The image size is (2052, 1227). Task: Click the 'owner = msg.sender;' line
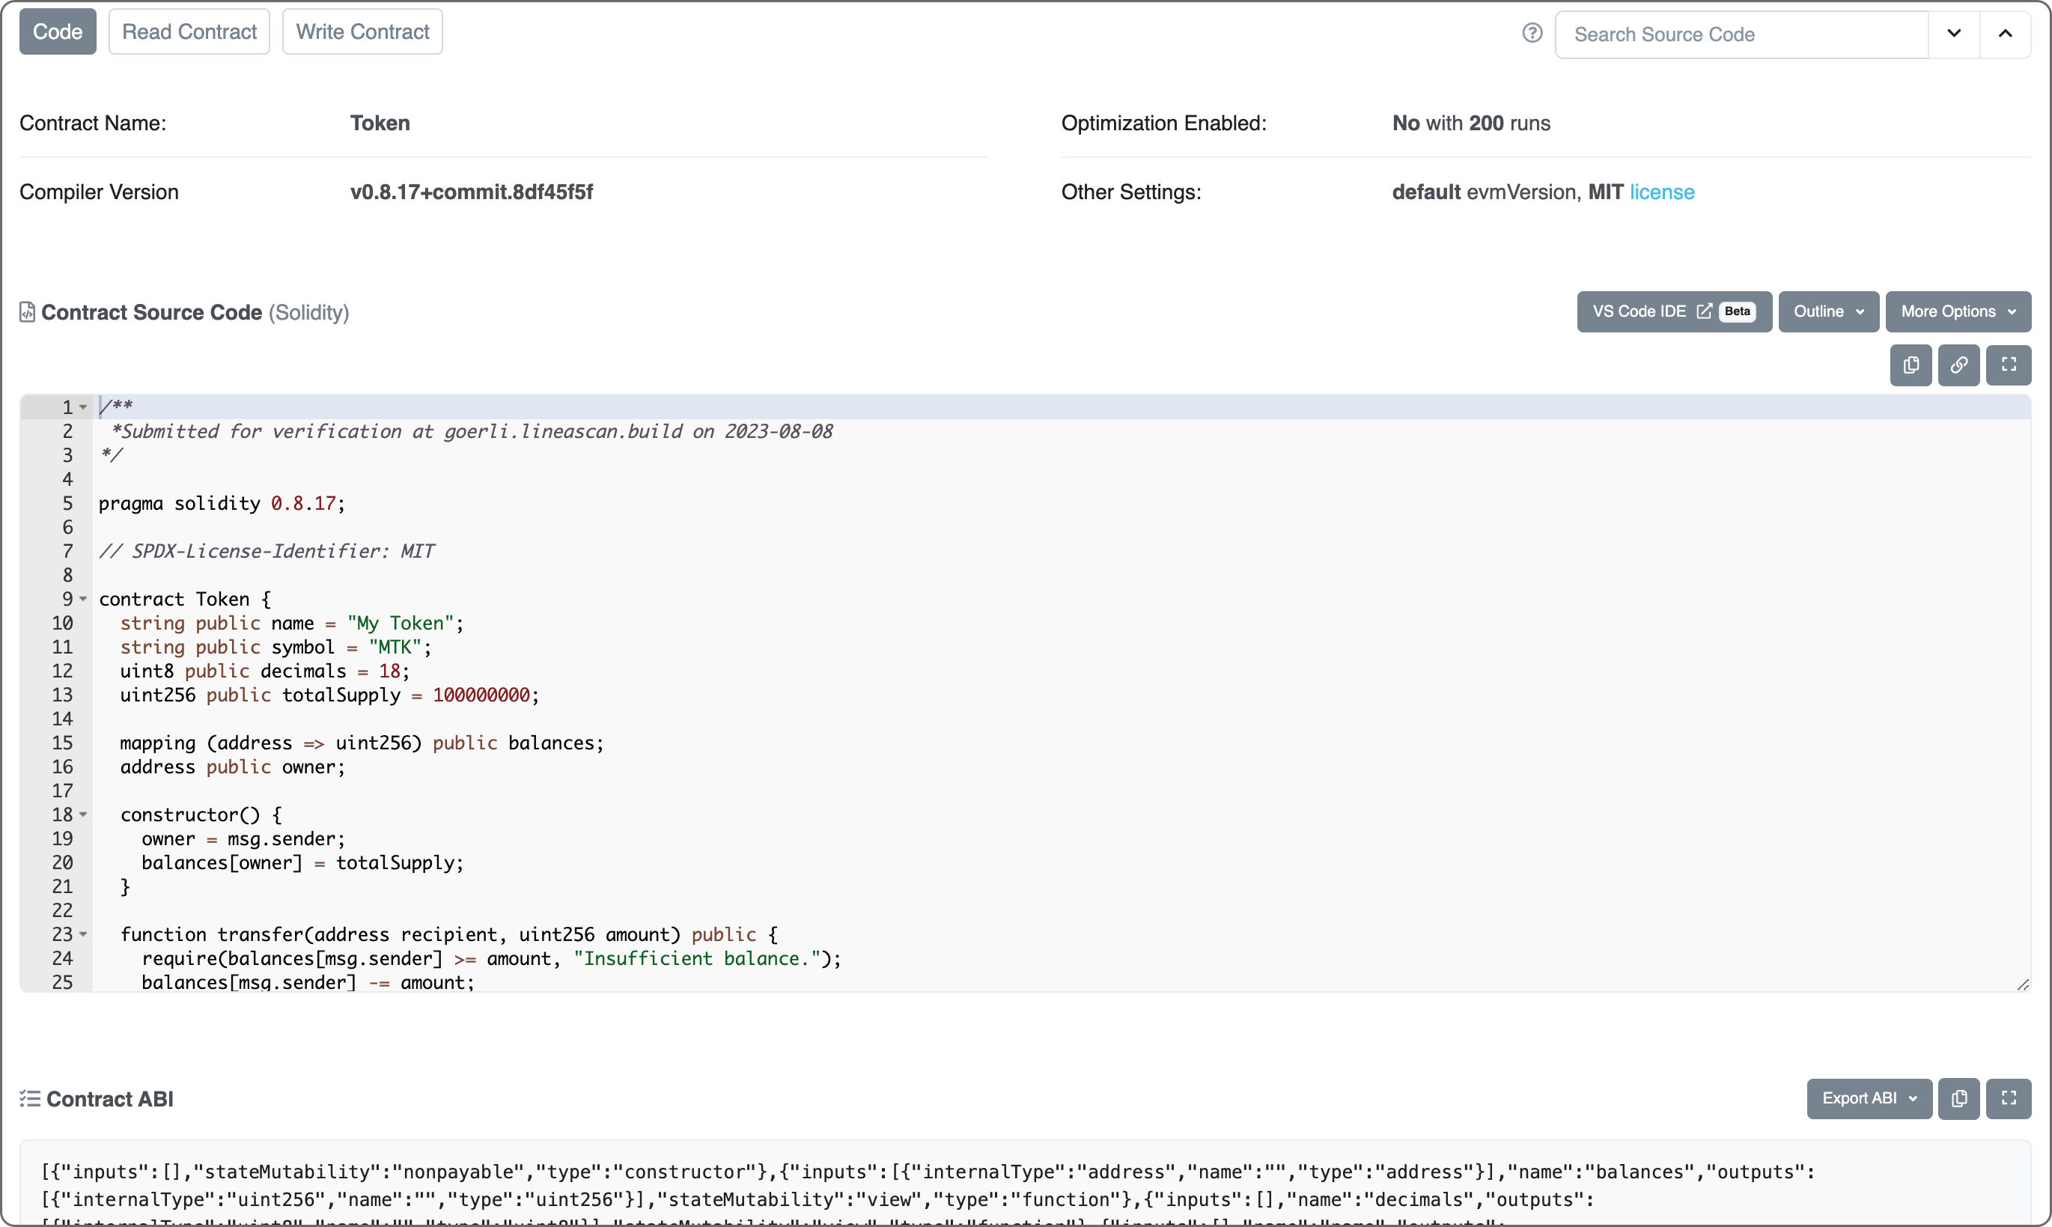243,838
